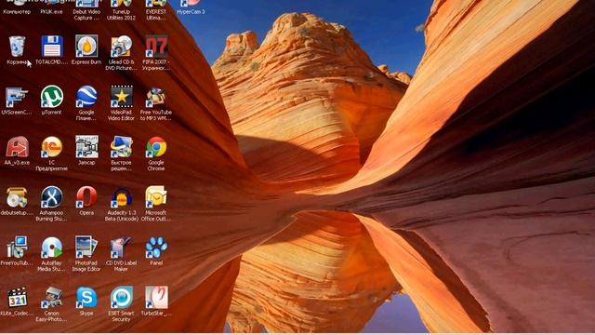Select the HyperCam 3 label
This screenshot has width=595, height=335.
191,12
